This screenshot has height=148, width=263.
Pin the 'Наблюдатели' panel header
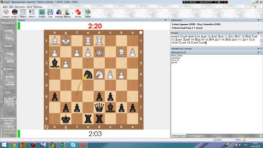[x=258, y=52]
